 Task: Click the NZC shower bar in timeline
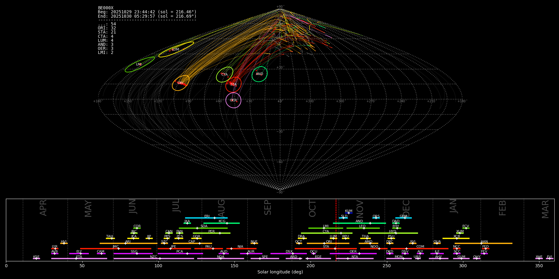point(153,259)
